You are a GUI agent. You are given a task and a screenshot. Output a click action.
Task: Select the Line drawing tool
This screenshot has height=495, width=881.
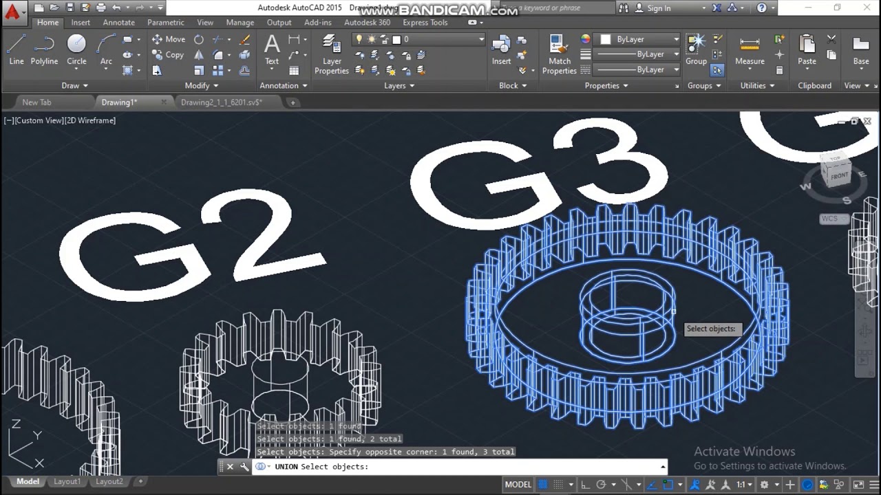pyautogui.click(x=17, y=49)
